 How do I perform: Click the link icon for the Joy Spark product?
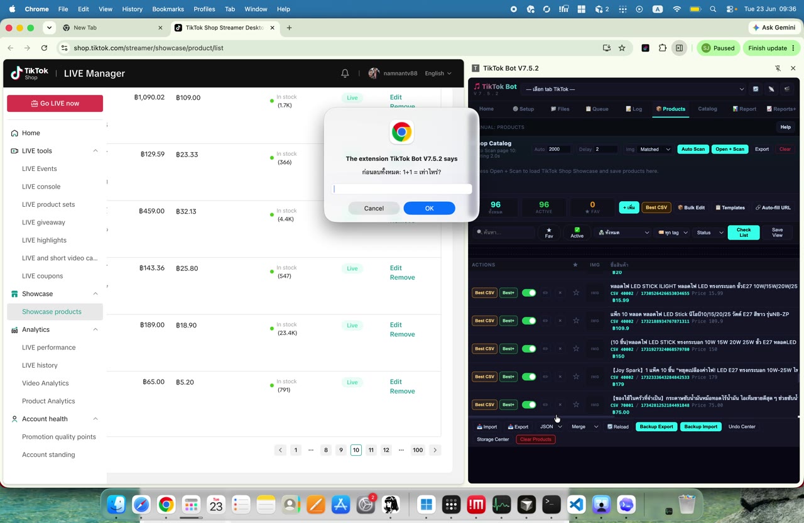(x=545, y=377)
